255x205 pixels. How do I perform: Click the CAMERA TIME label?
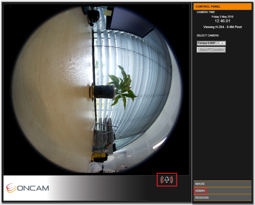(206, 12)
